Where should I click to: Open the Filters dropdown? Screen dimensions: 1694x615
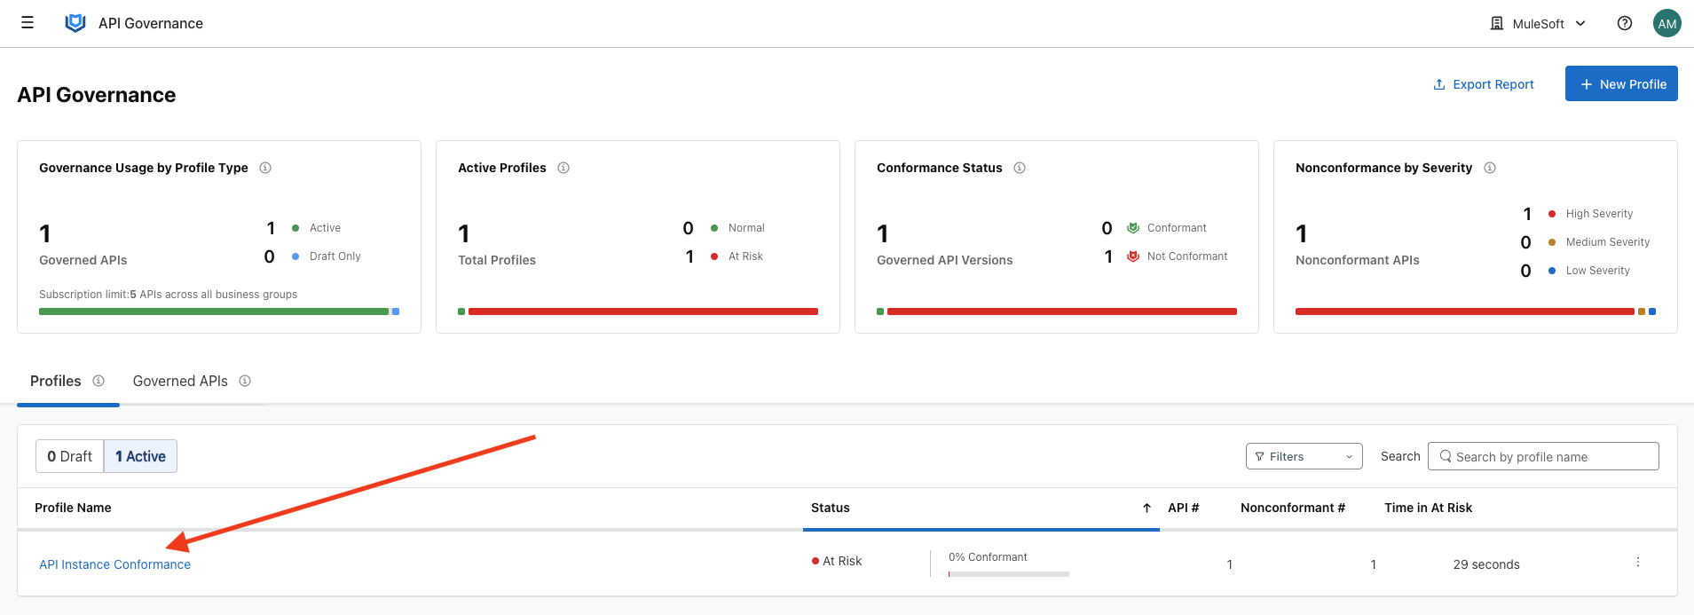pyautogui.click(x=1304, y=456)
